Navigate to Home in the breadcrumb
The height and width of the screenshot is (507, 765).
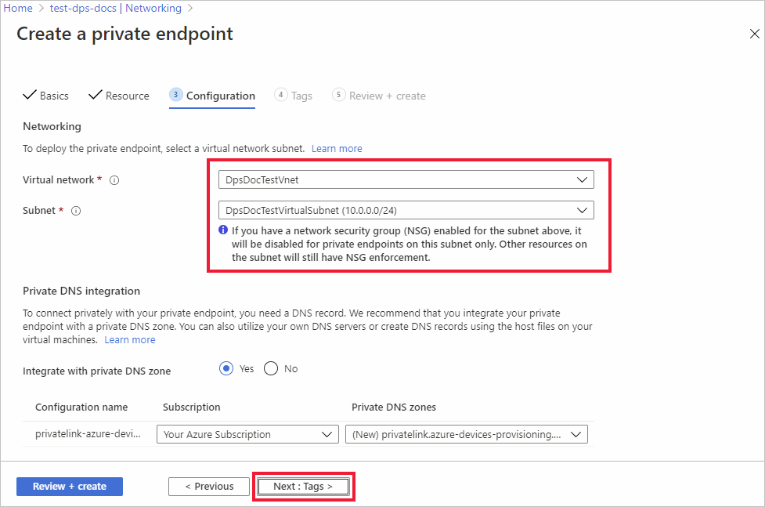click(x=18, y=8)
